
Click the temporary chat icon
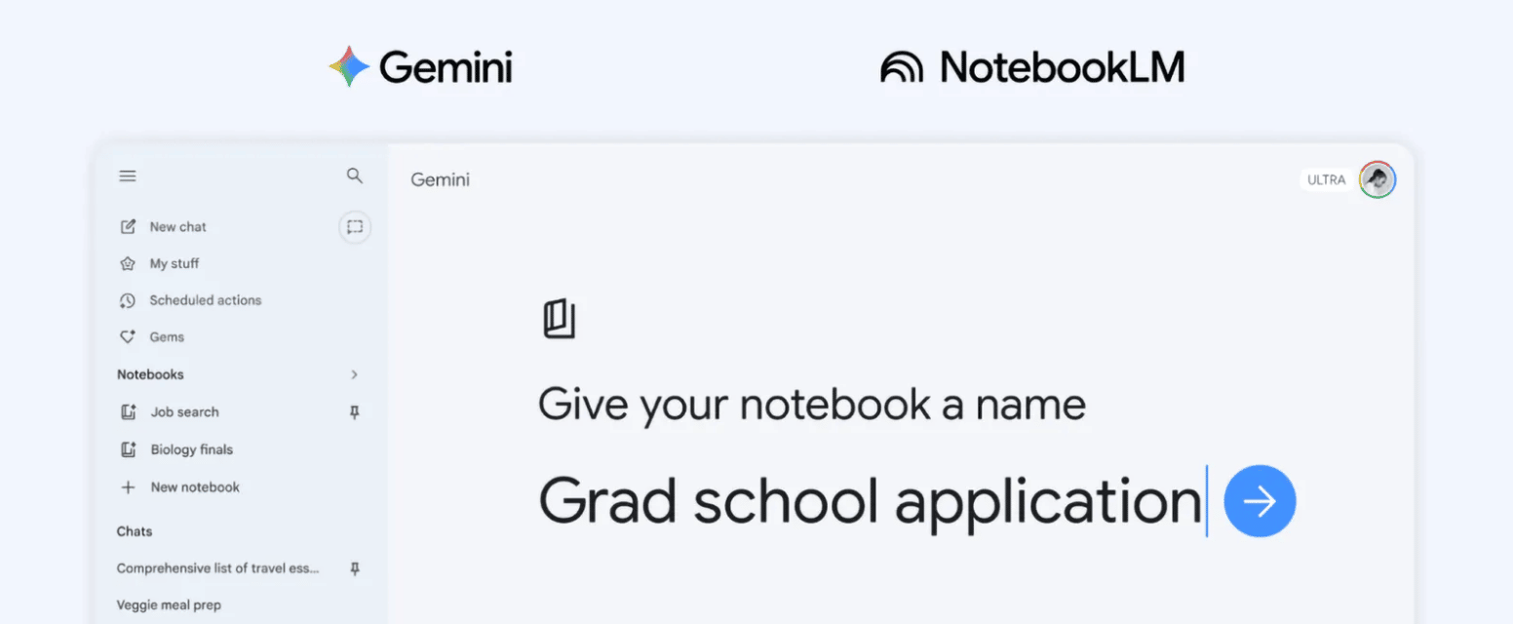tap(355, 227)
